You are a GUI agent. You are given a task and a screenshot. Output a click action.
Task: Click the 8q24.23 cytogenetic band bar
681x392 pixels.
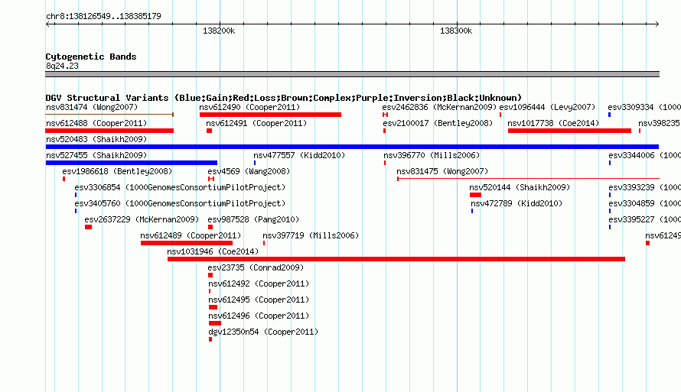coord(352,74)
